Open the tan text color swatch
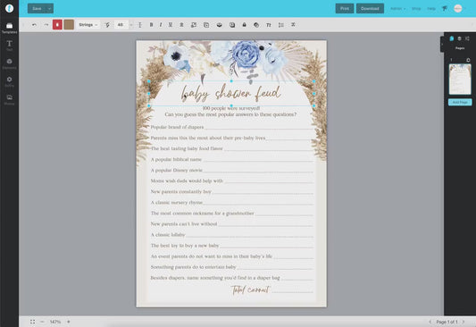476x327 pixels. click(69, 25)
